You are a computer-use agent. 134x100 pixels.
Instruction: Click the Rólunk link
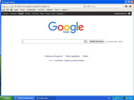point(85,56)
